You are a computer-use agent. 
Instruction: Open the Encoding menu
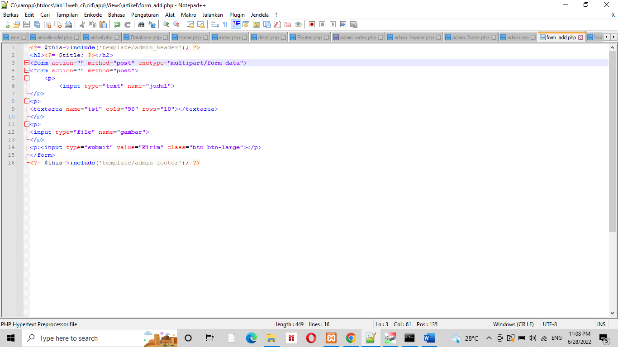(x=93, y=14)
